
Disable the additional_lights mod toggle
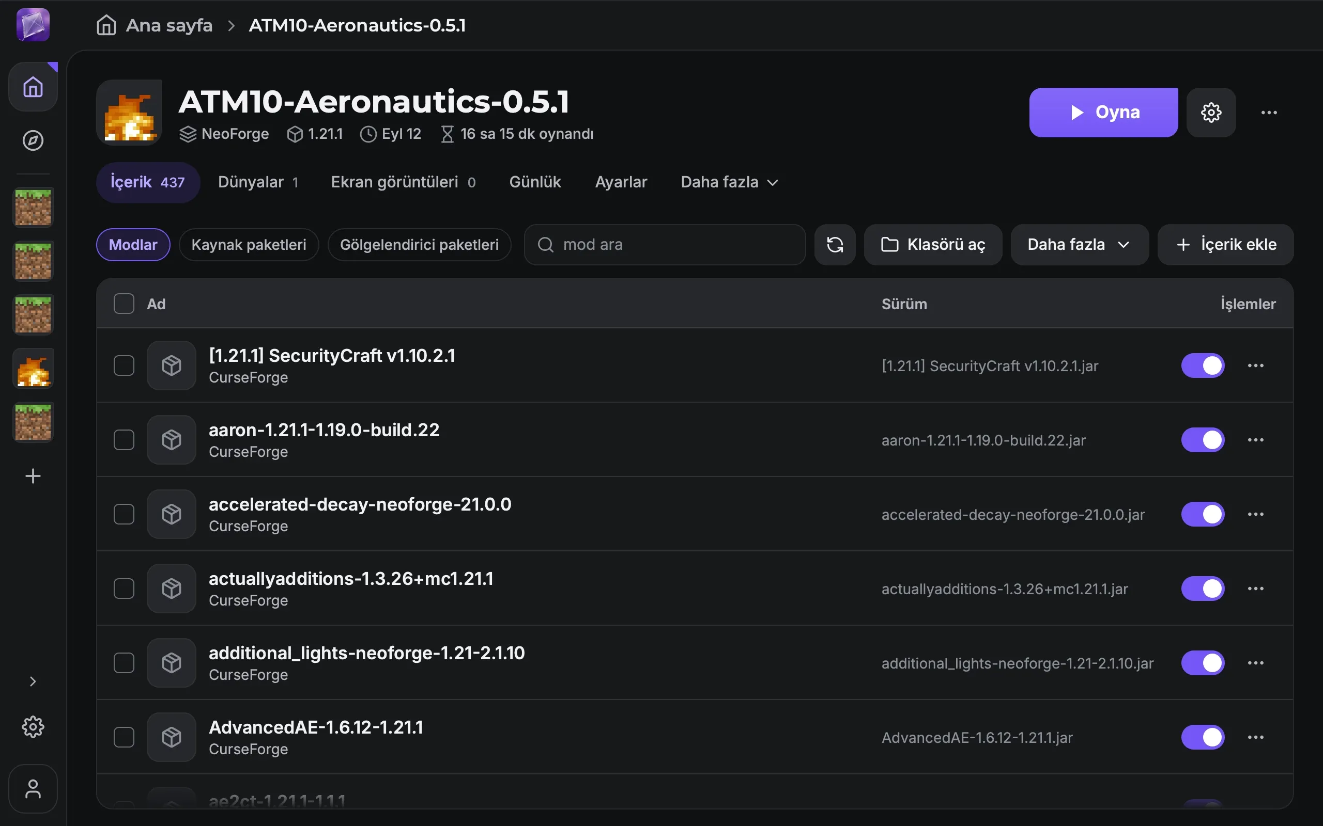[1203, 663]
